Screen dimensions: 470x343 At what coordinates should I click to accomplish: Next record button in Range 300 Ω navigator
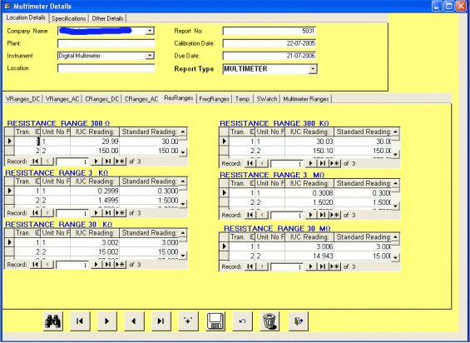[x=96, y=162]
